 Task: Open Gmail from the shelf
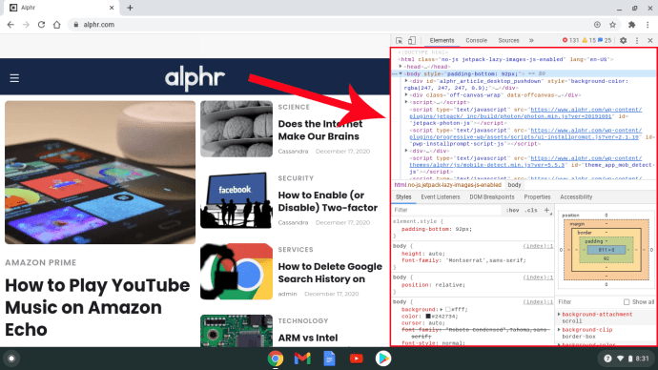click(x=302, y=359)
